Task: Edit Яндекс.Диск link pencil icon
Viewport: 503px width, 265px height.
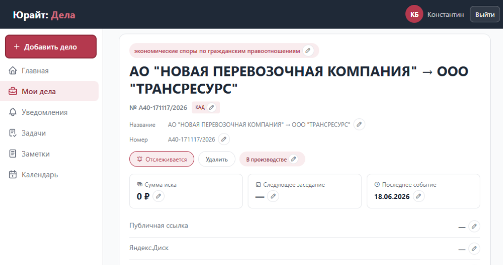Action: [x=474, y=249]
